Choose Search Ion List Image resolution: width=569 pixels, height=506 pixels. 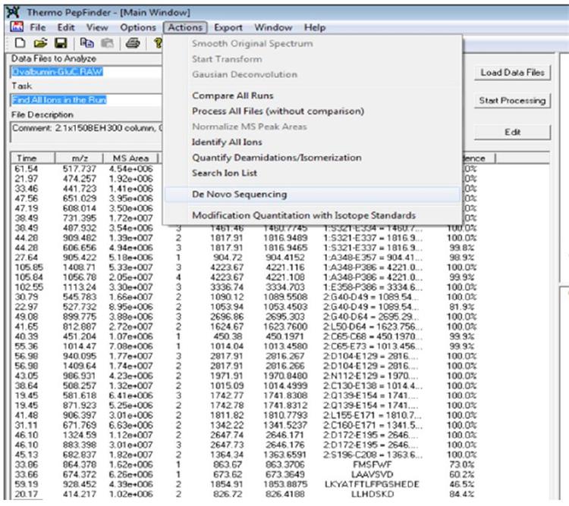225,173
